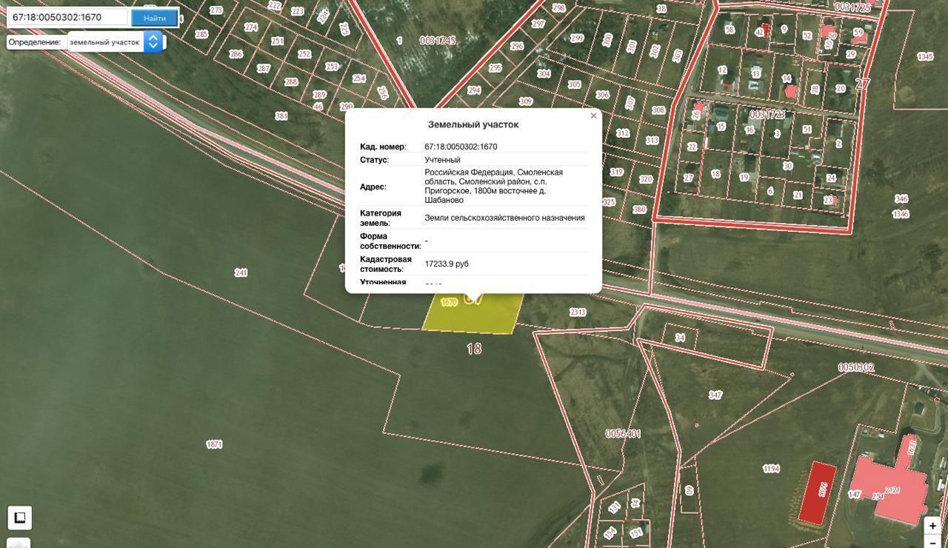The height and width of the screenshot is (548, 948).
Task: Click parcel label 2313 on the map
Action: tap(578, 313)
